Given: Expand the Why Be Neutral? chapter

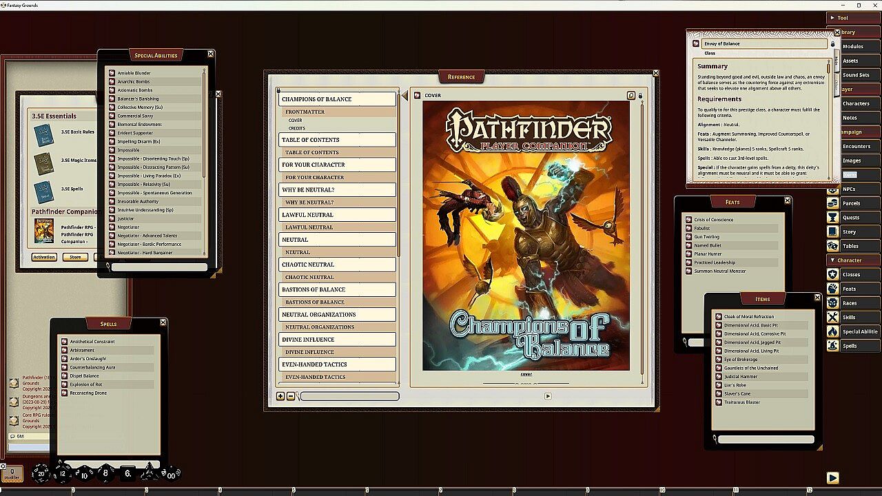Looking at the screenshot, I should [x=337, y=190].
